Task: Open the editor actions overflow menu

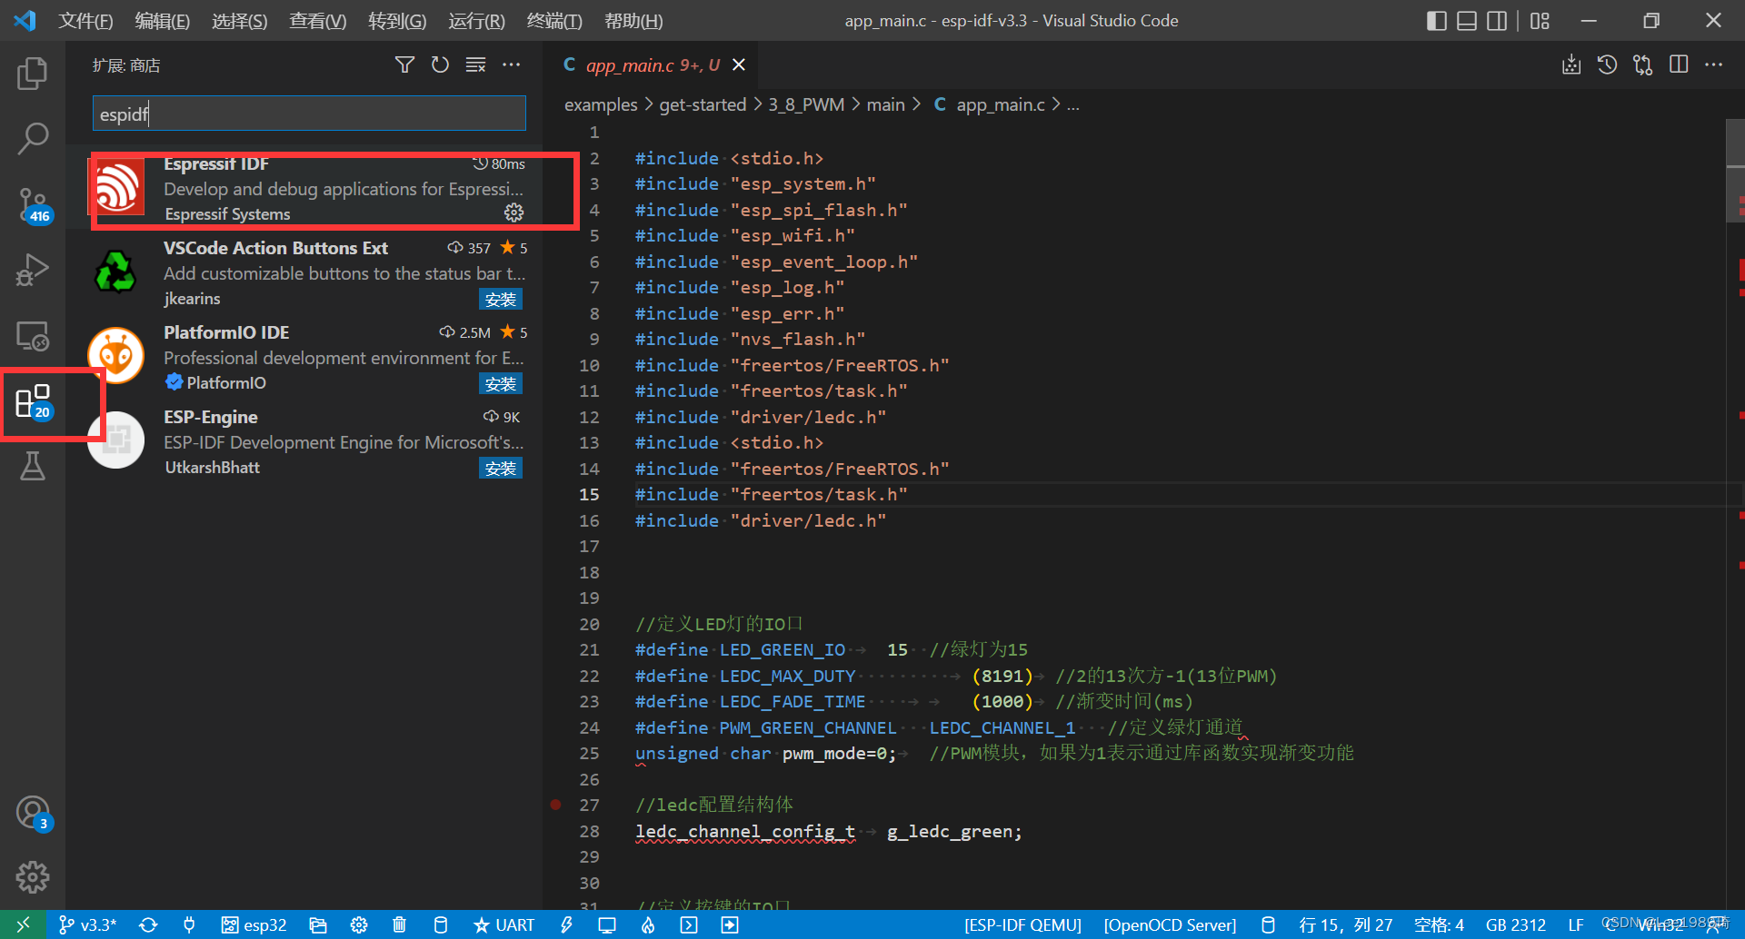Action: click(1714, 64)
